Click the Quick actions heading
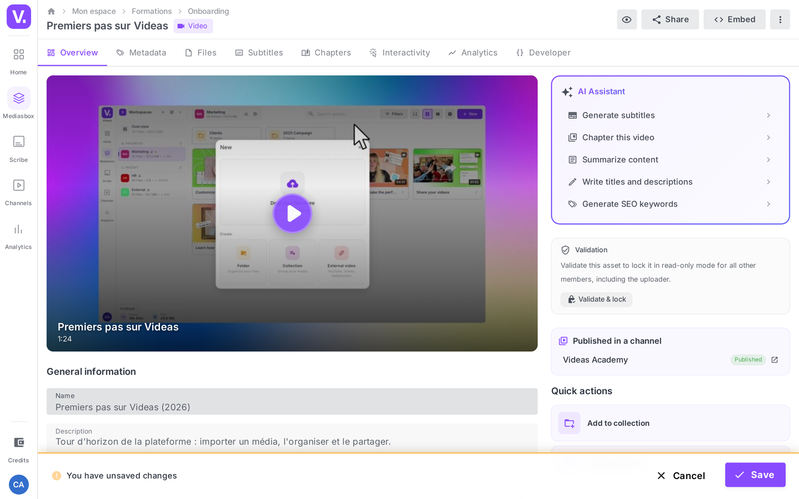The image size is (799, 499). (582, 391)
